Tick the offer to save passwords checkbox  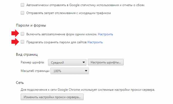pyautogui.click(x=22, y=42)
